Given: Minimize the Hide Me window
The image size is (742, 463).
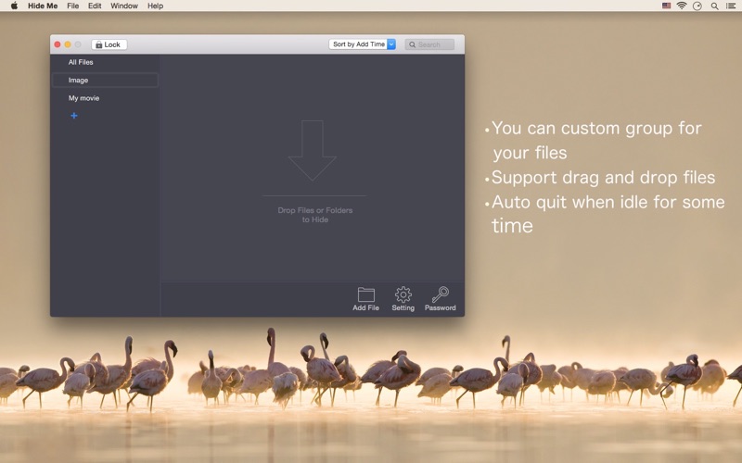Looking at the screenshot, I should click(68, 44).
